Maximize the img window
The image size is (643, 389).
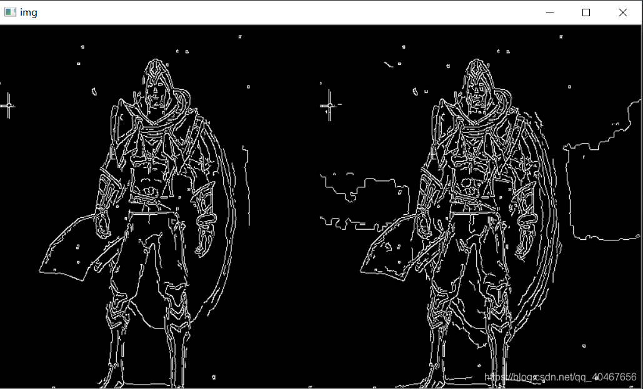586,12
